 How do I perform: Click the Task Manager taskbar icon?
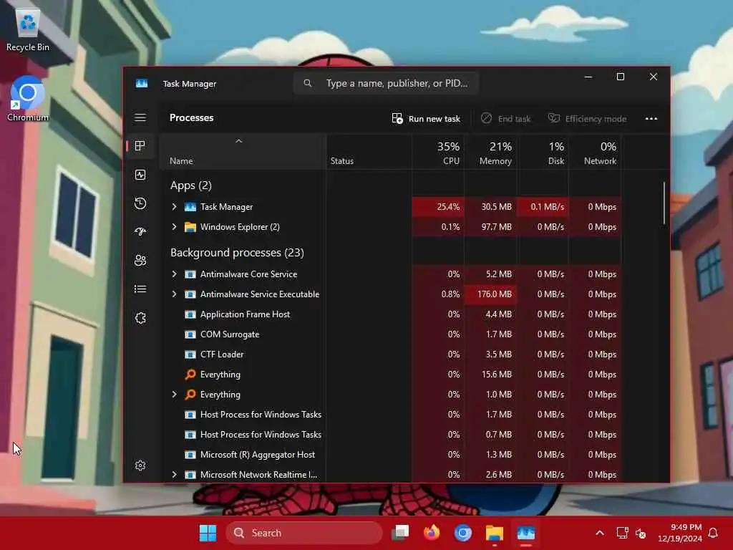526,533
